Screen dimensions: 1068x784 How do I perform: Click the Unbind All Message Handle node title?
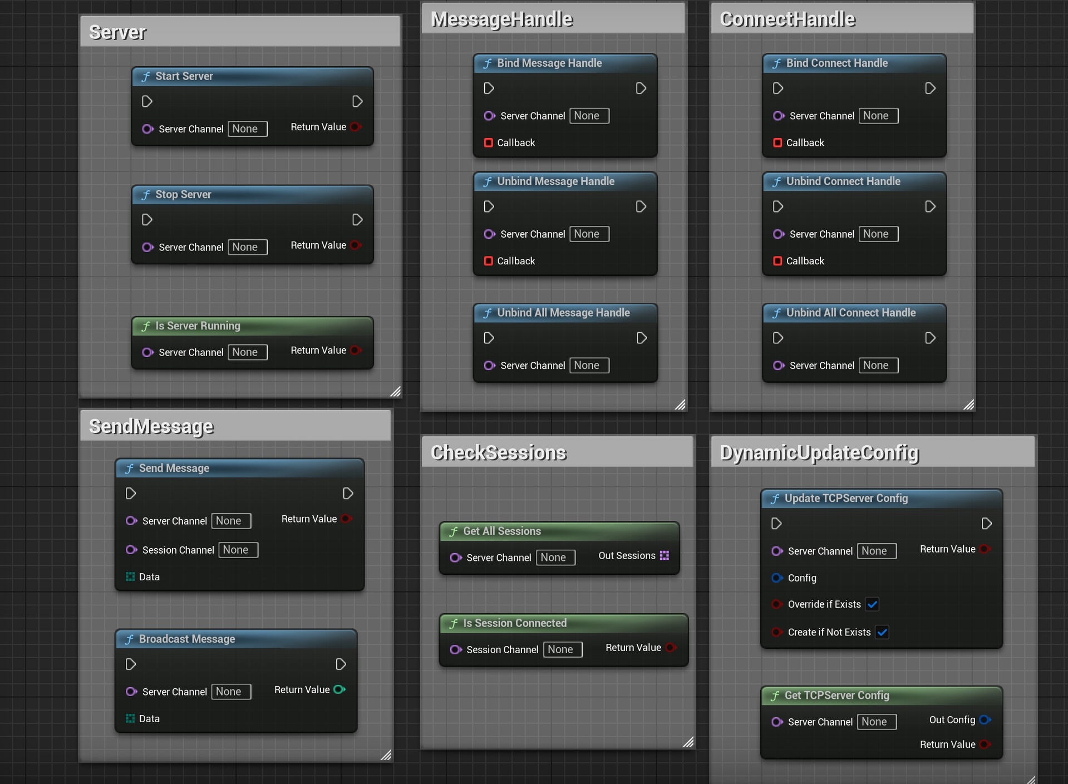click(x=563, y=313)
